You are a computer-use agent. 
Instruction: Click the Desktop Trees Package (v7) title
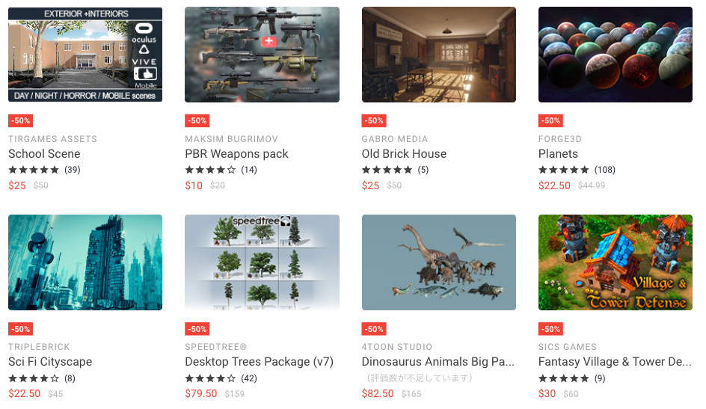tap(259, 362)
